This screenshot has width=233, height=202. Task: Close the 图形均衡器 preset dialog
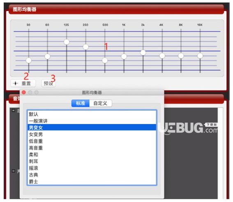pyautogui.click(x=24, y=93)
